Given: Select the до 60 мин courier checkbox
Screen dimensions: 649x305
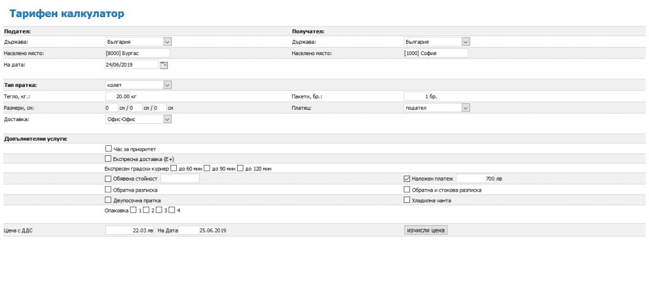Looking at the screenshot, I should [174, 169].
